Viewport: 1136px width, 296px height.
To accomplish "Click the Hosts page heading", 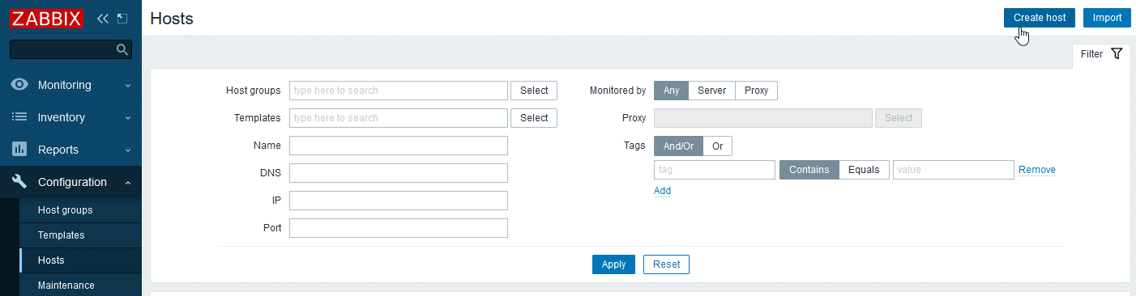I will pyautogui.click(x=172, y=18).
